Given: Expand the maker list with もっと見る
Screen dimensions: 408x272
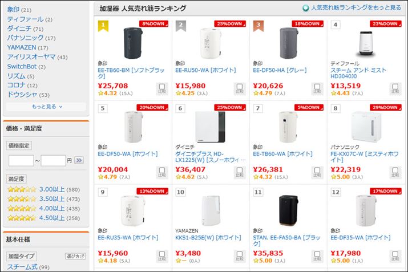Looking at the screenshot, I should (47, 106).
